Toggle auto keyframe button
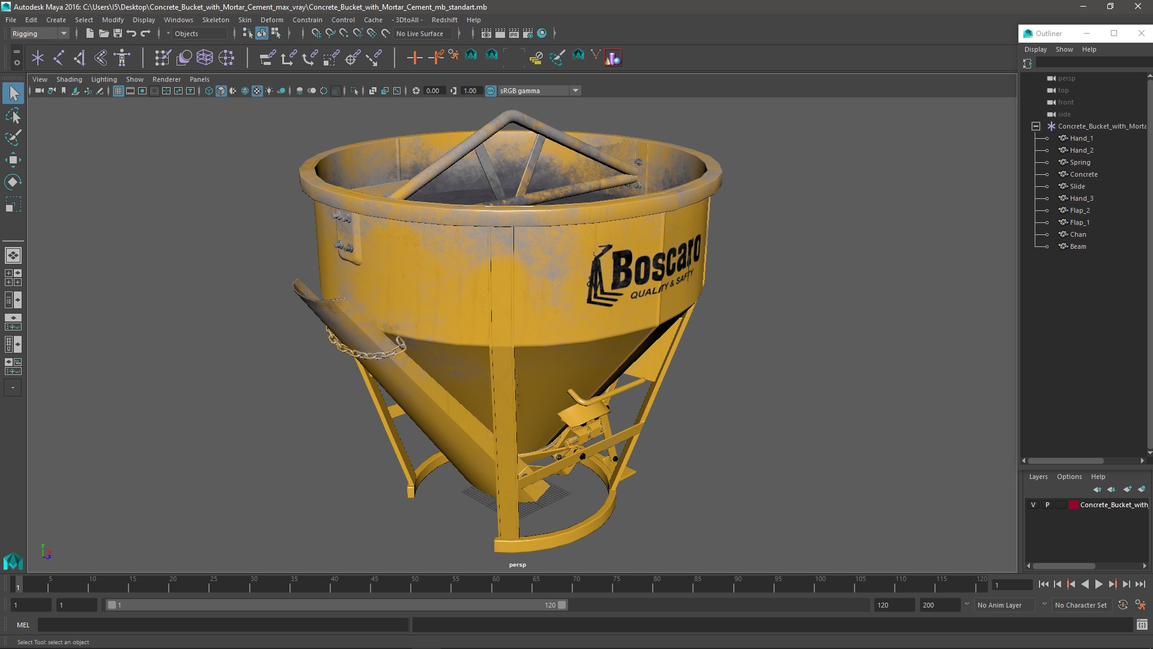This screenshot has width=1153, height=649. click(x=1122, y=605)
